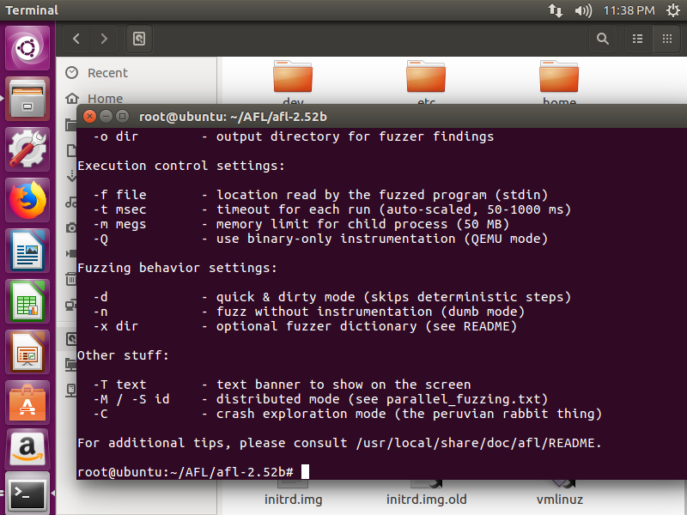Select initrd.img file in Files

tap(293, 495)
